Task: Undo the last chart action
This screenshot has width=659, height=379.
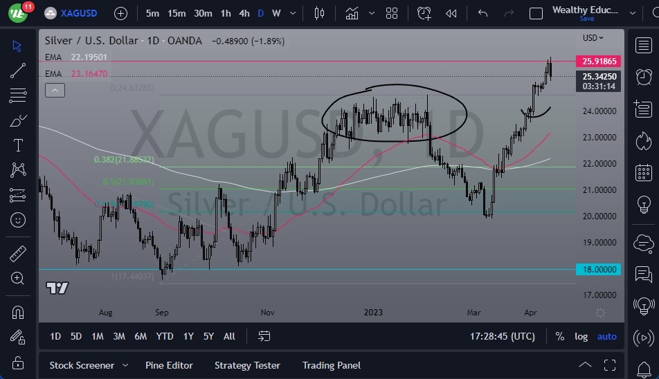Action: pos(482,13)
